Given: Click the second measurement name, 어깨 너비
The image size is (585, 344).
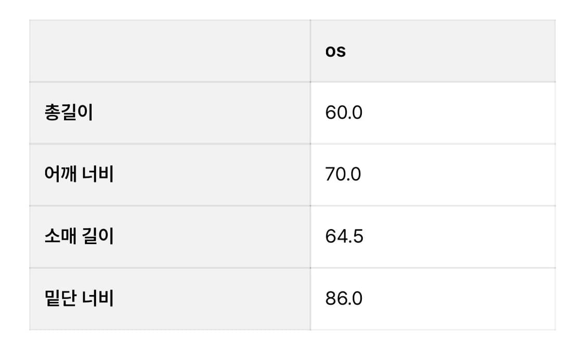Looking at the screenshot, I should (79, 175).
